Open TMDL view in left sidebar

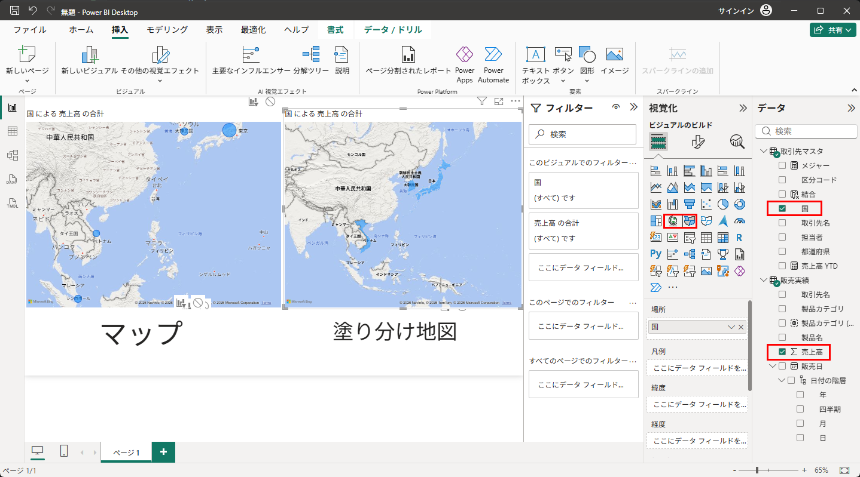[12, 203]
